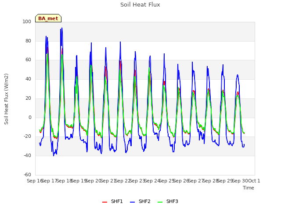The image size is (281, 210).
Task: Click the y-axis value 100
Action: (x=27, y=21)
